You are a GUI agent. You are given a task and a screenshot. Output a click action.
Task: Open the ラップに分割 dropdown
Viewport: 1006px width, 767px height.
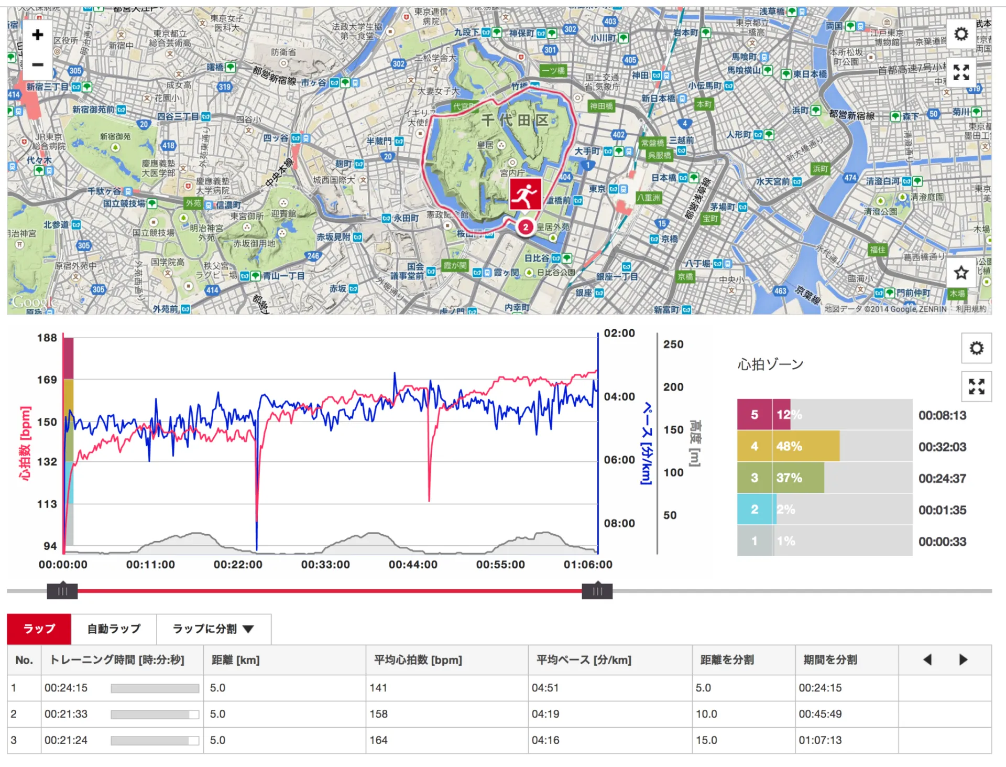tap(213, 629)
